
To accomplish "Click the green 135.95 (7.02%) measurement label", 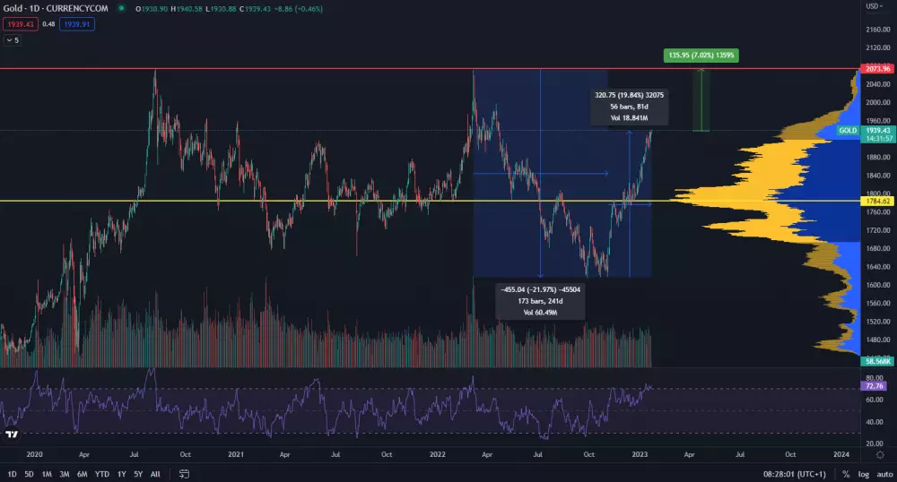I will click(701, 56).
